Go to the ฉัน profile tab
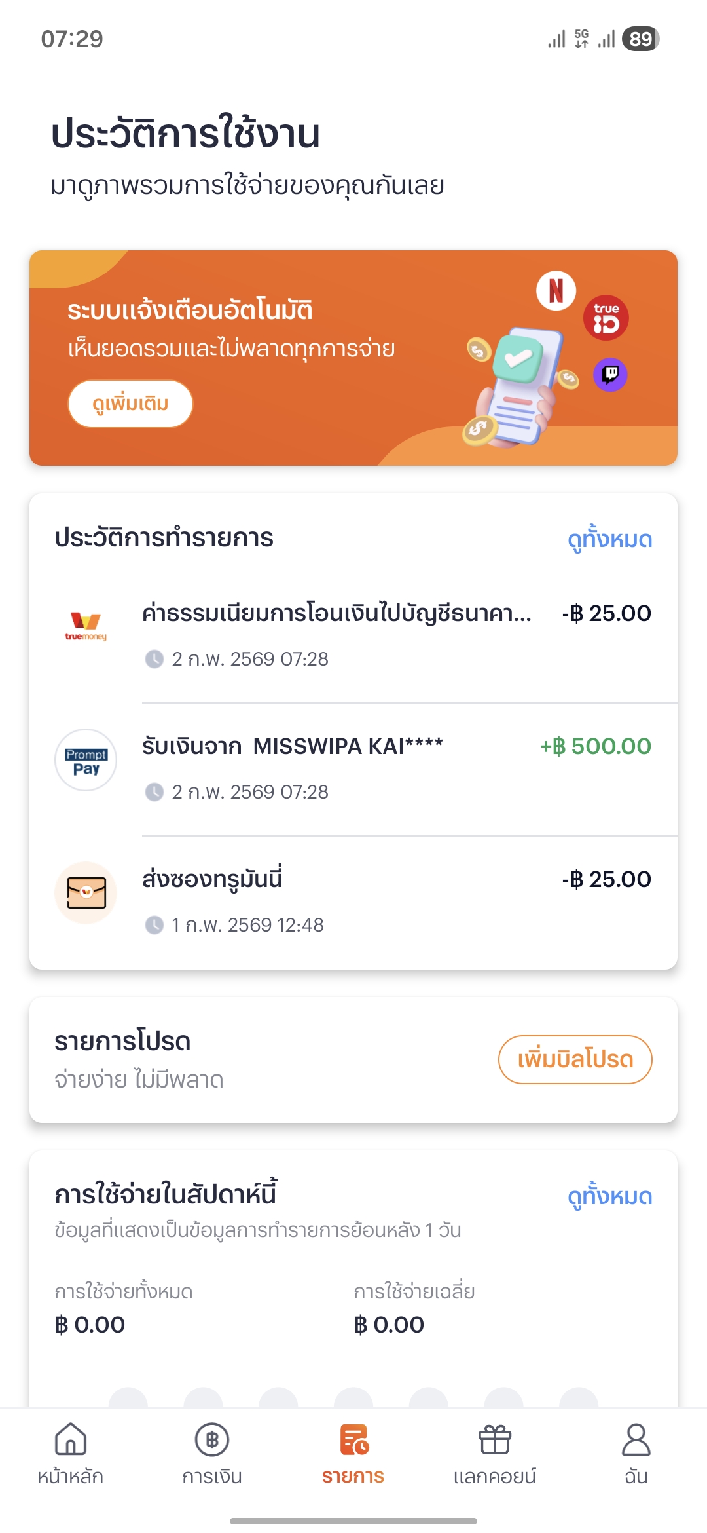The height and width of the screenshot is (1533, 707). [636, 1452]
